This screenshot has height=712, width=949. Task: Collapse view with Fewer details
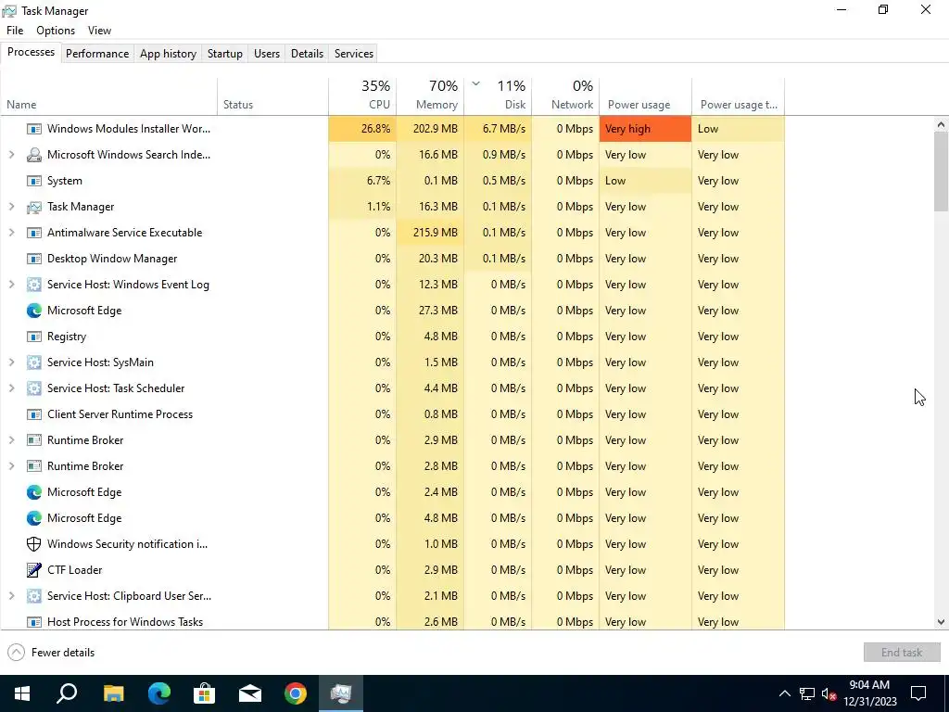51,653
